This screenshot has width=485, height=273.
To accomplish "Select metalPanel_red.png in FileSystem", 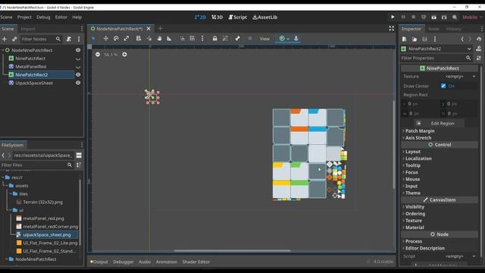I will tap(43, 218).
